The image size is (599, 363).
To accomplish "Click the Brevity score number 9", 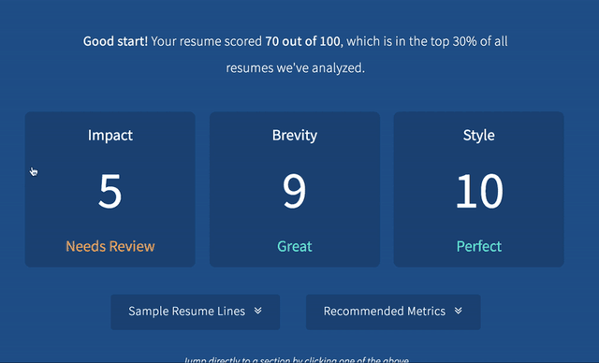I will [x=294, y=191].
